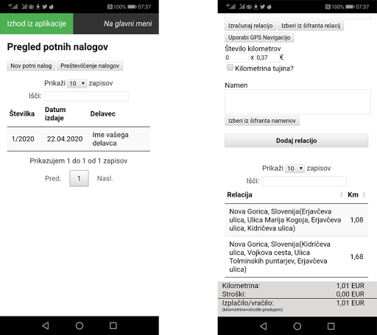Toggle Kilometrina tujina checkbox
377x335 pixels.
pos(230,68)
